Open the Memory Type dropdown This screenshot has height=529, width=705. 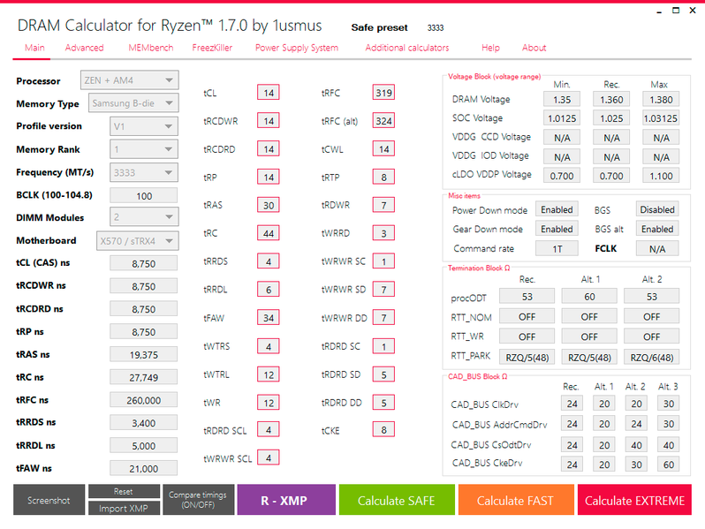pos(133,103)
